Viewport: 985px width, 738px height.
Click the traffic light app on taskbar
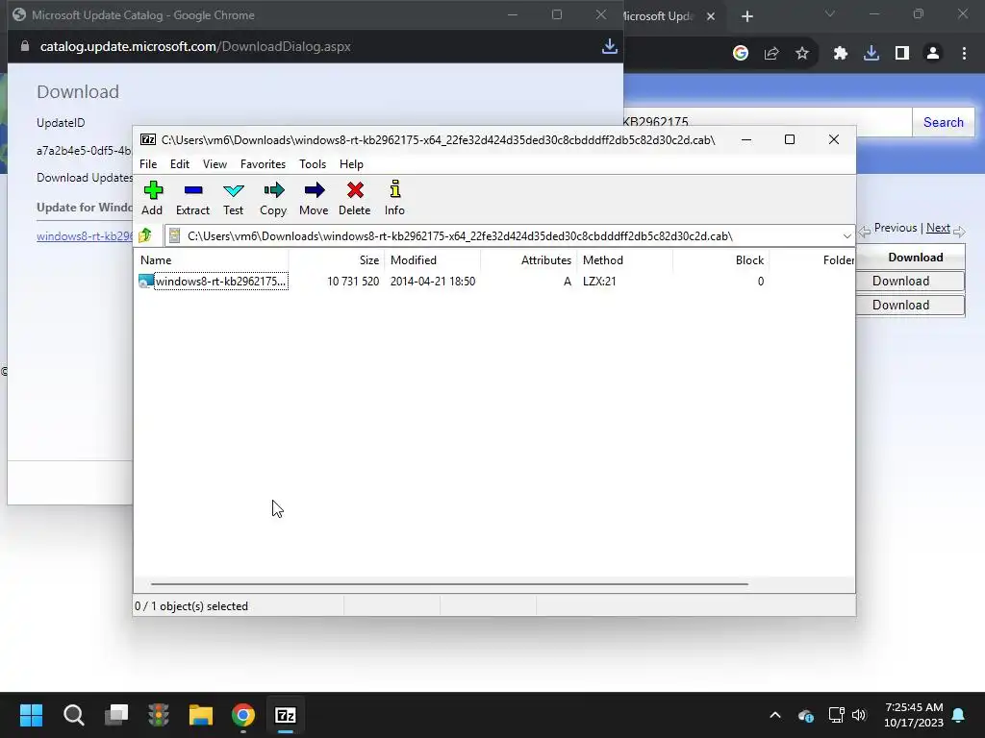[x=159, y=715]
